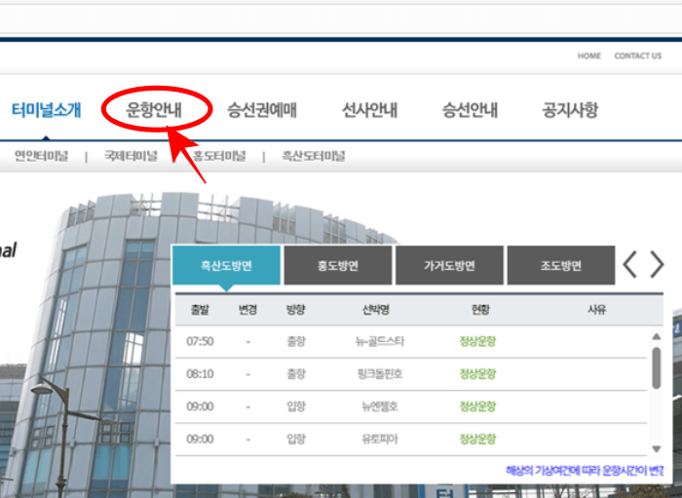Click the 방향 column header

[x=296, y=310]
